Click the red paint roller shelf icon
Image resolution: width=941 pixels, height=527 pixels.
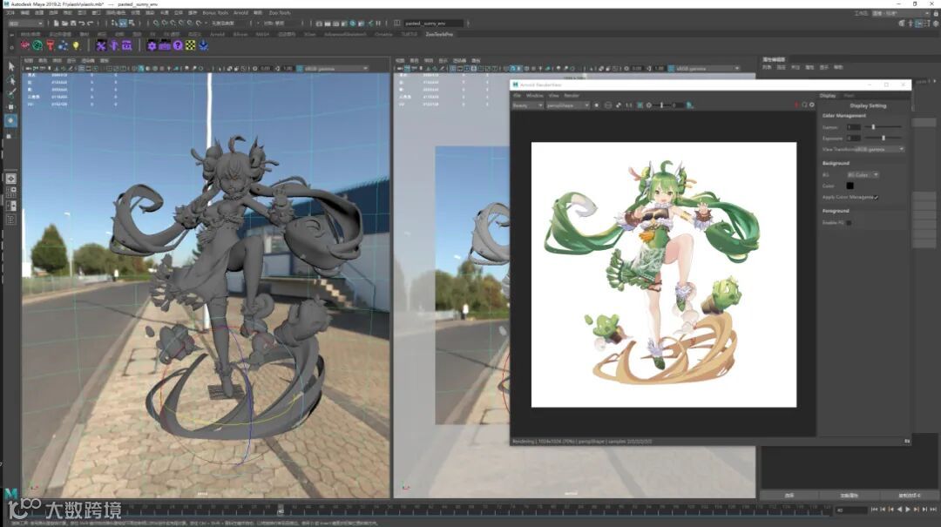click(x=51, y=45)
